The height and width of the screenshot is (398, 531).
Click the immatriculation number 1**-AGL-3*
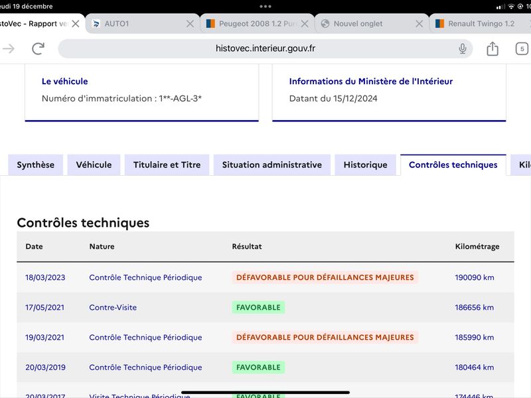tap(181, 98)
